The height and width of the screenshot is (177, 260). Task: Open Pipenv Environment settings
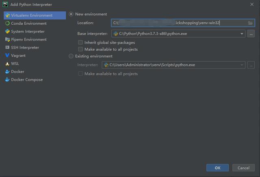click(x=35, y=40)
